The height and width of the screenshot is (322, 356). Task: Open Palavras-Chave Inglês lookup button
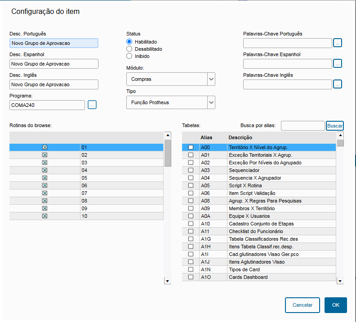(338, 84)
